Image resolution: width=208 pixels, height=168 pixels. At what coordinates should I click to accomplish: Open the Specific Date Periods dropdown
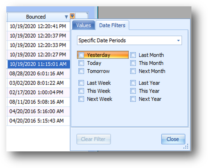[x=129, y=40]
